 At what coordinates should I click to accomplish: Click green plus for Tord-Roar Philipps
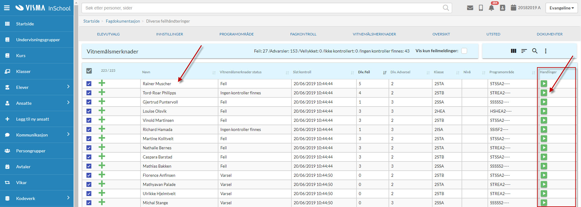click(x=102, y=92)
